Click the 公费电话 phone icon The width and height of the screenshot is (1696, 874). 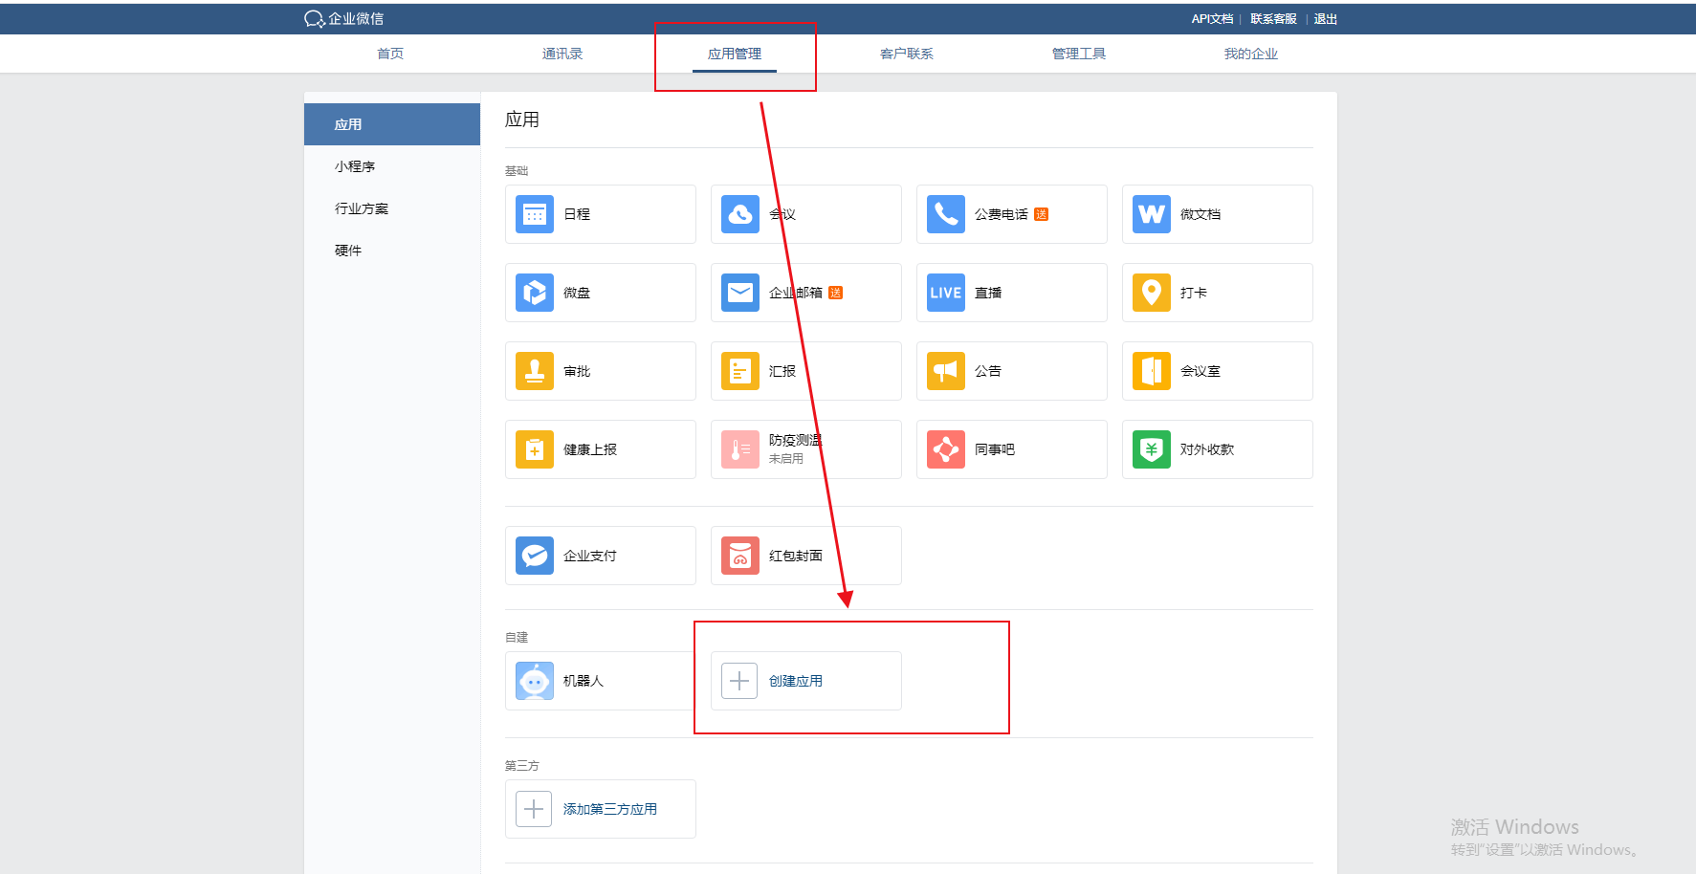946,214
